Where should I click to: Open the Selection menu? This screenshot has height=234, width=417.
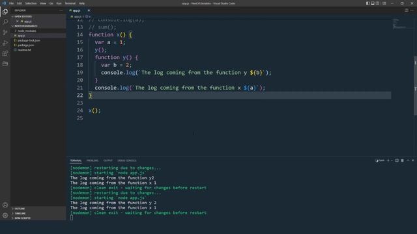31,3
